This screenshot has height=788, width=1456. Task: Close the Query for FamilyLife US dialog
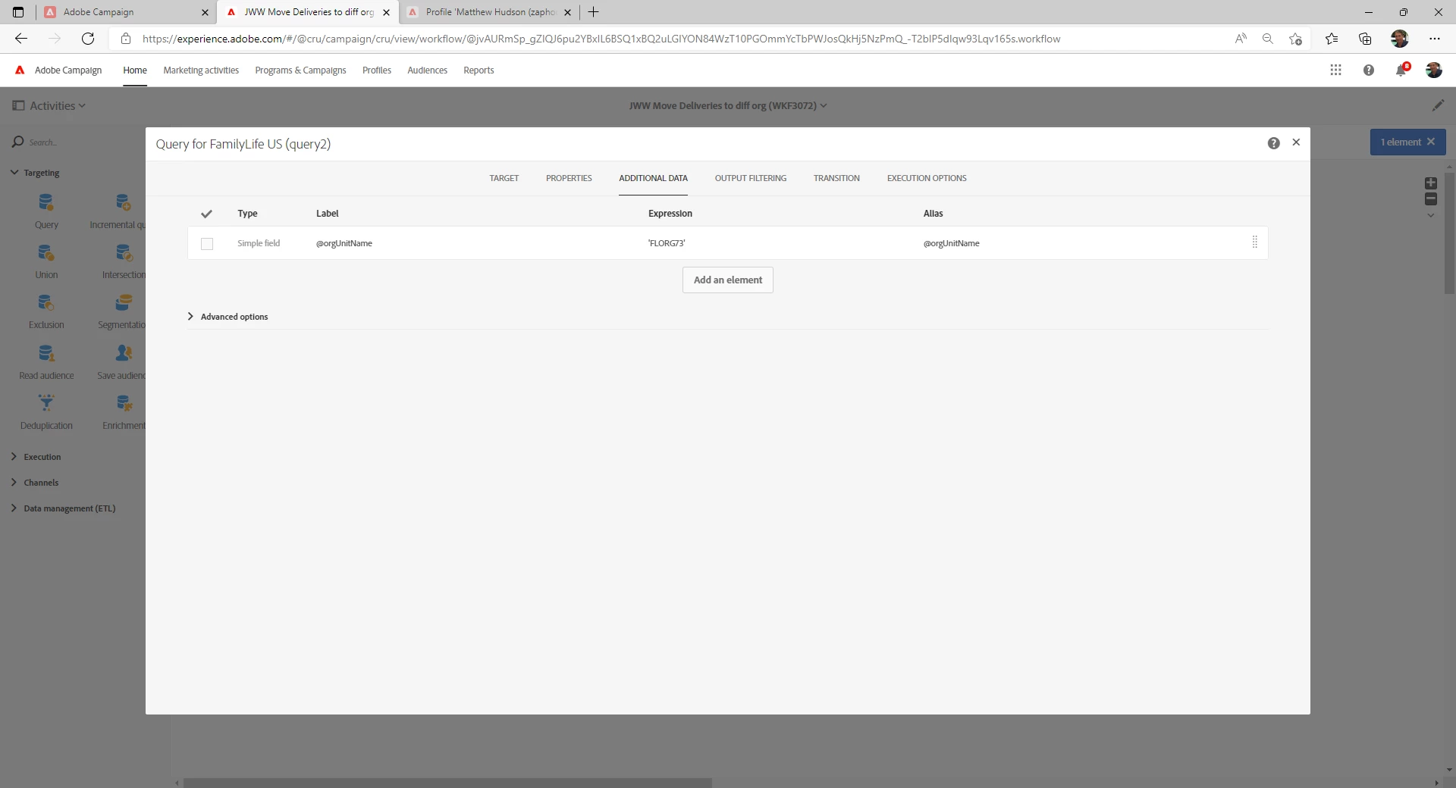1296,142
